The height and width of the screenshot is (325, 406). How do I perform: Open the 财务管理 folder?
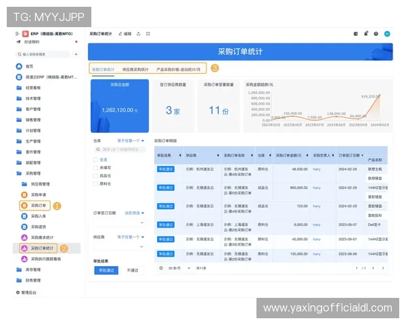pos(28,280)
